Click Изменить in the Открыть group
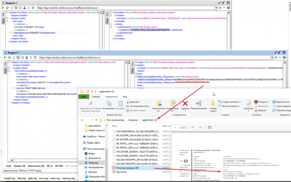 [x=261, y=106]
